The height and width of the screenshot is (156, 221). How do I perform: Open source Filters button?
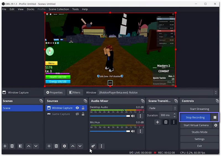(75, 92)
